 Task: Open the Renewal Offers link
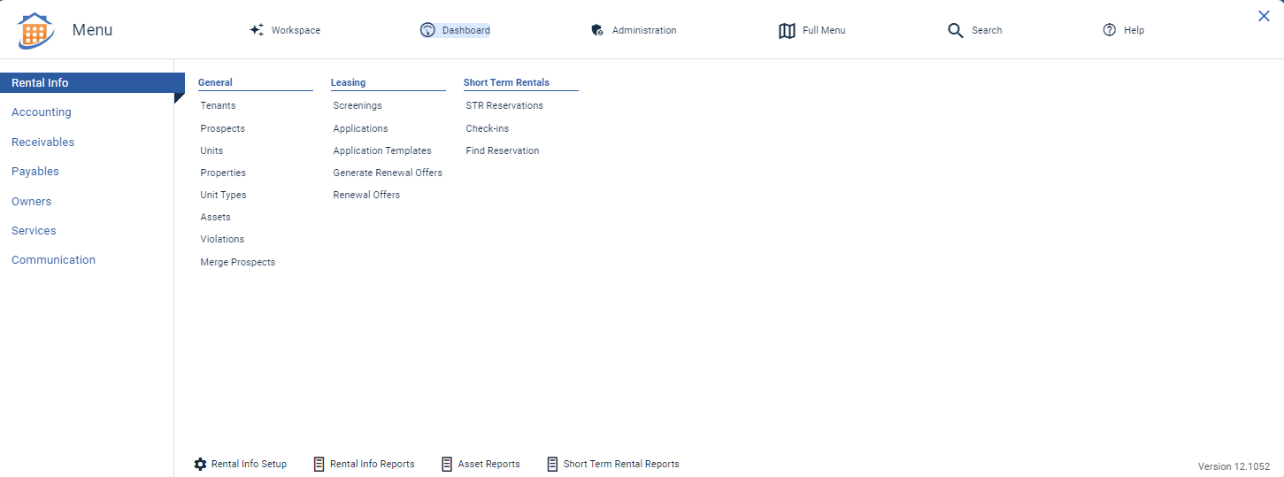pyautogui.click(x=366, y=195)
